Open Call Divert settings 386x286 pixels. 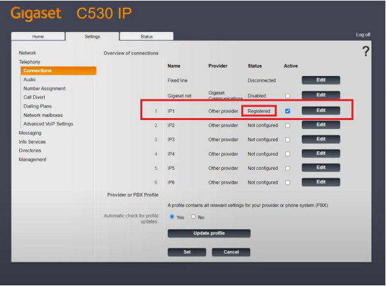[x=34, y=97]
